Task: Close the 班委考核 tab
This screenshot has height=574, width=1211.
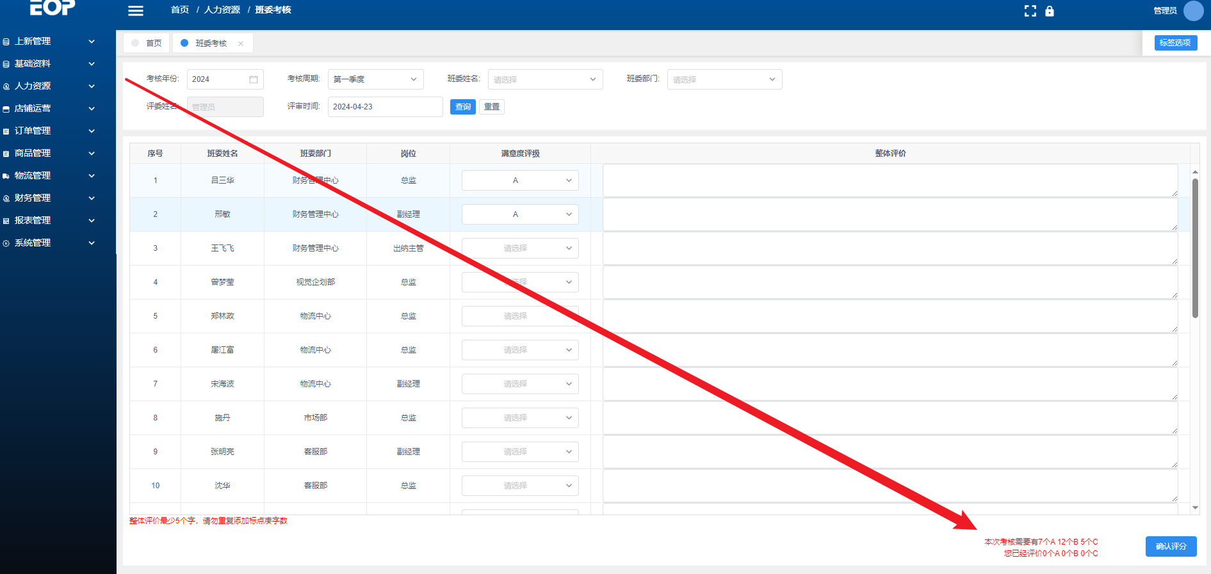Action: [241, 44]
